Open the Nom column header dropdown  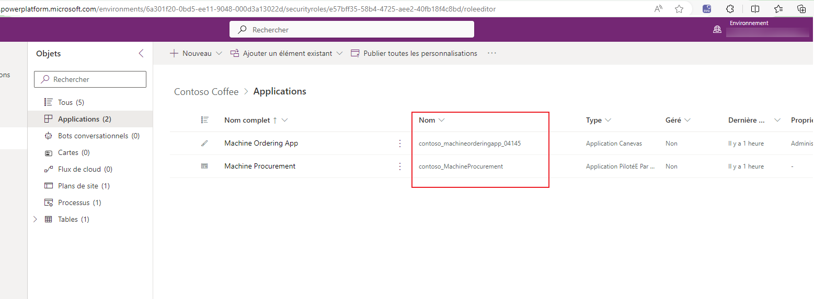coord(442,120)
